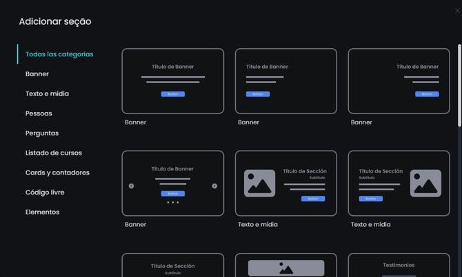Switch to Perguntas category
The image size is (462, 277).
tap(42, 133)
